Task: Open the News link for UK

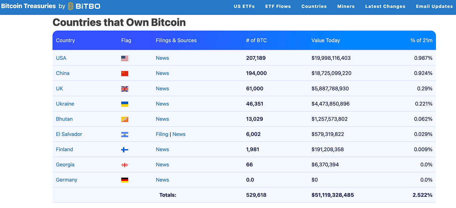Action: click(162, 88)
